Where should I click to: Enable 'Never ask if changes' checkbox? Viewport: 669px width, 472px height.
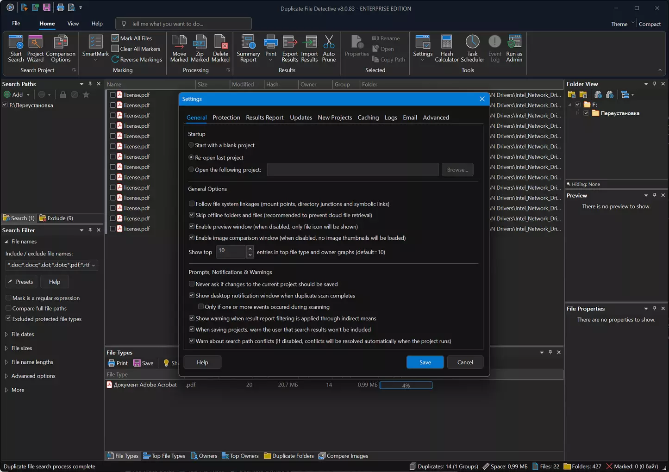(x=192, y=284)
